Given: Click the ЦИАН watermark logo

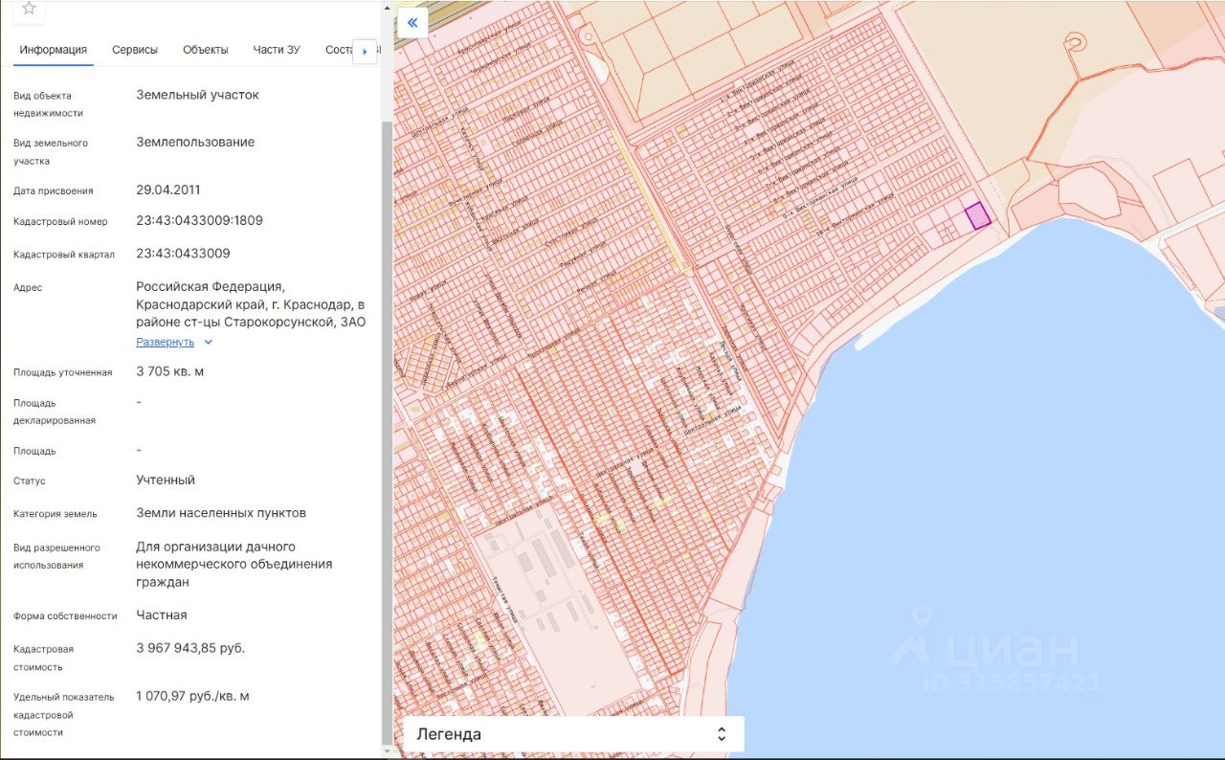Looking at the screenshot, I should pyautogui.click(x=995, y=651).
